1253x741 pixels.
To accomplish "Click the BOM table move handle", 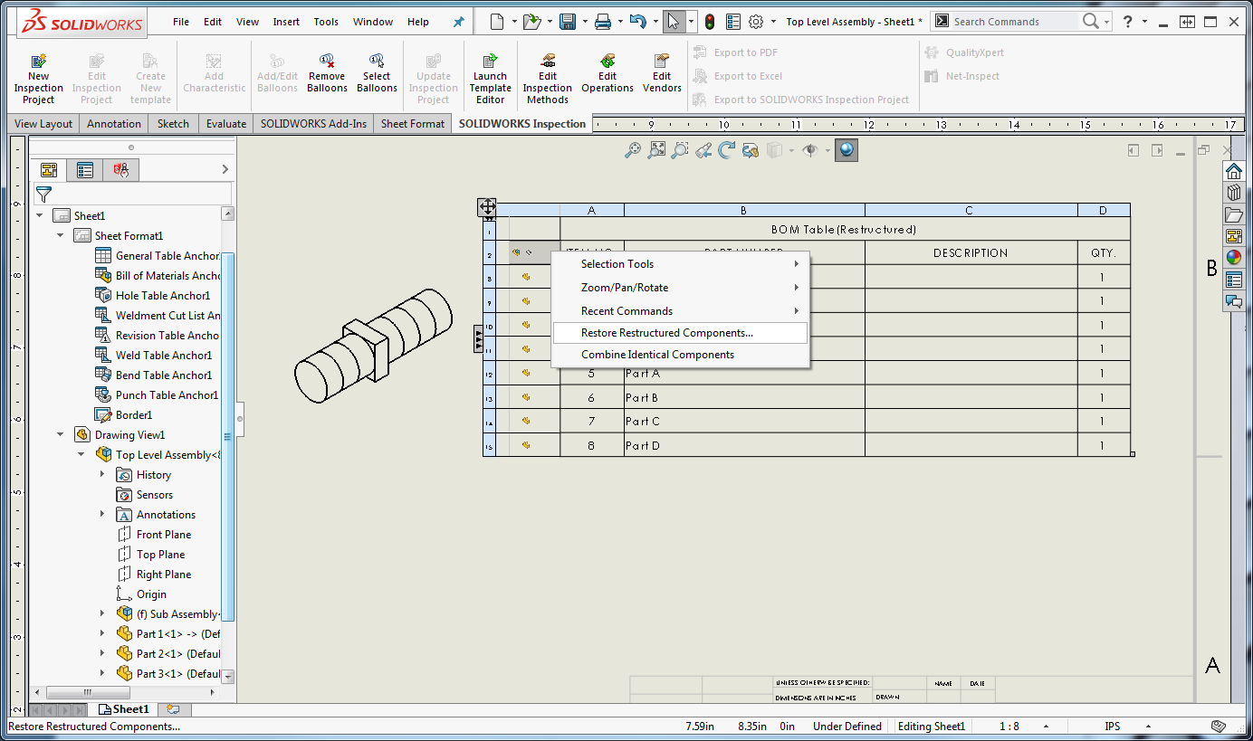I will click(x=487, y=207).
